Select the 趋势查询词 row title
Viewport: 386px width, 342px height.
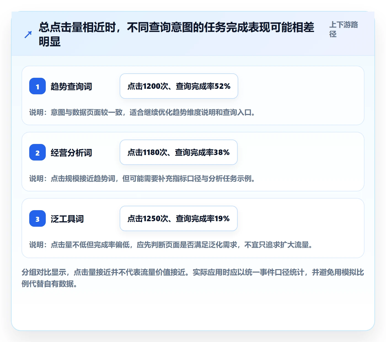click(71, 86)
